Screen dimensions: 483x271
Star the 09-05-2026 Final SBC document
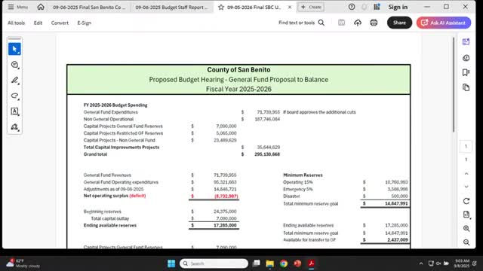(x=221, y=7)
